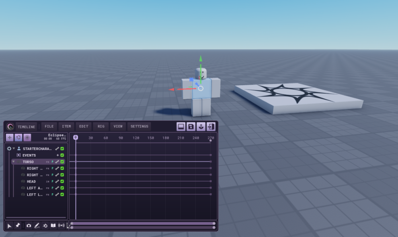Click the Moon Animator logo icon

(x=10, y=126)
